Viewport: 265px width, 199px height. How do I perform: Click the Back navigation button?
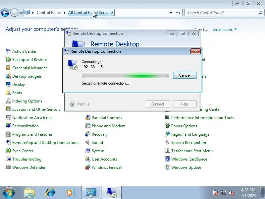click(x=5, y=13)
